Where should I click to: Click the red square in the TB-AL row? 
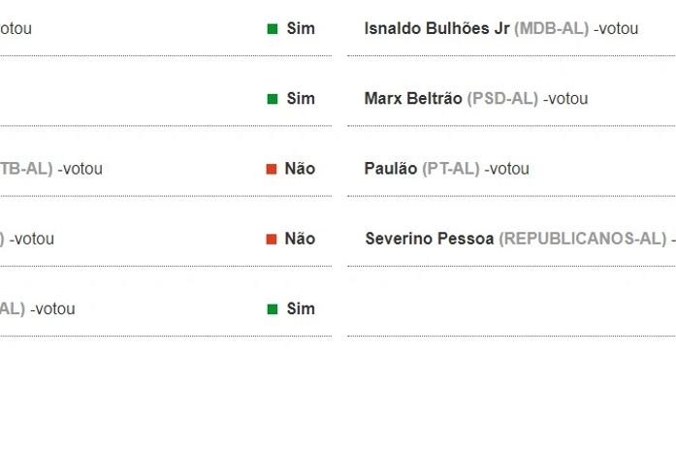(x=272, y=169)
